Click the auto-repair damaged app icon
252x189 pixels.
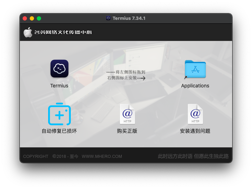pos(59,114)
